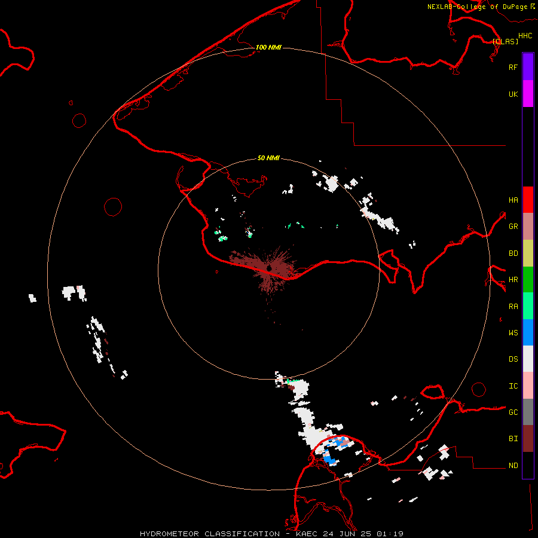Click the blue WS legend swatch
Screen dimensions: 538x538
pos(528,332)
